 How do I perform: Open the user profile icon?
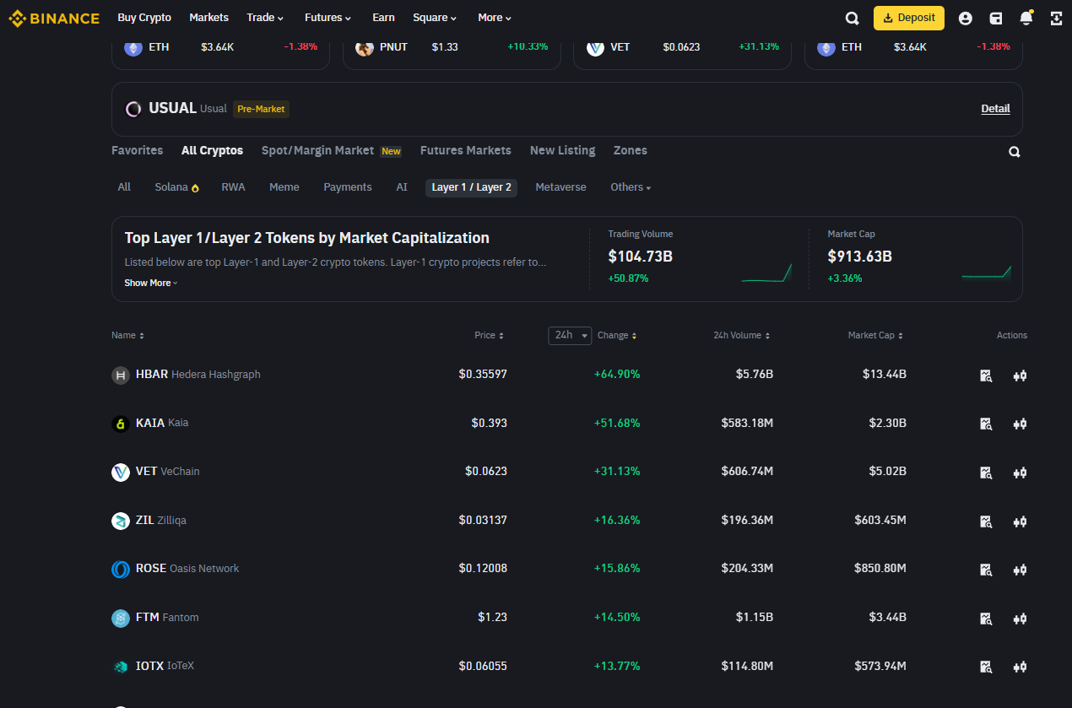(966, 18)
